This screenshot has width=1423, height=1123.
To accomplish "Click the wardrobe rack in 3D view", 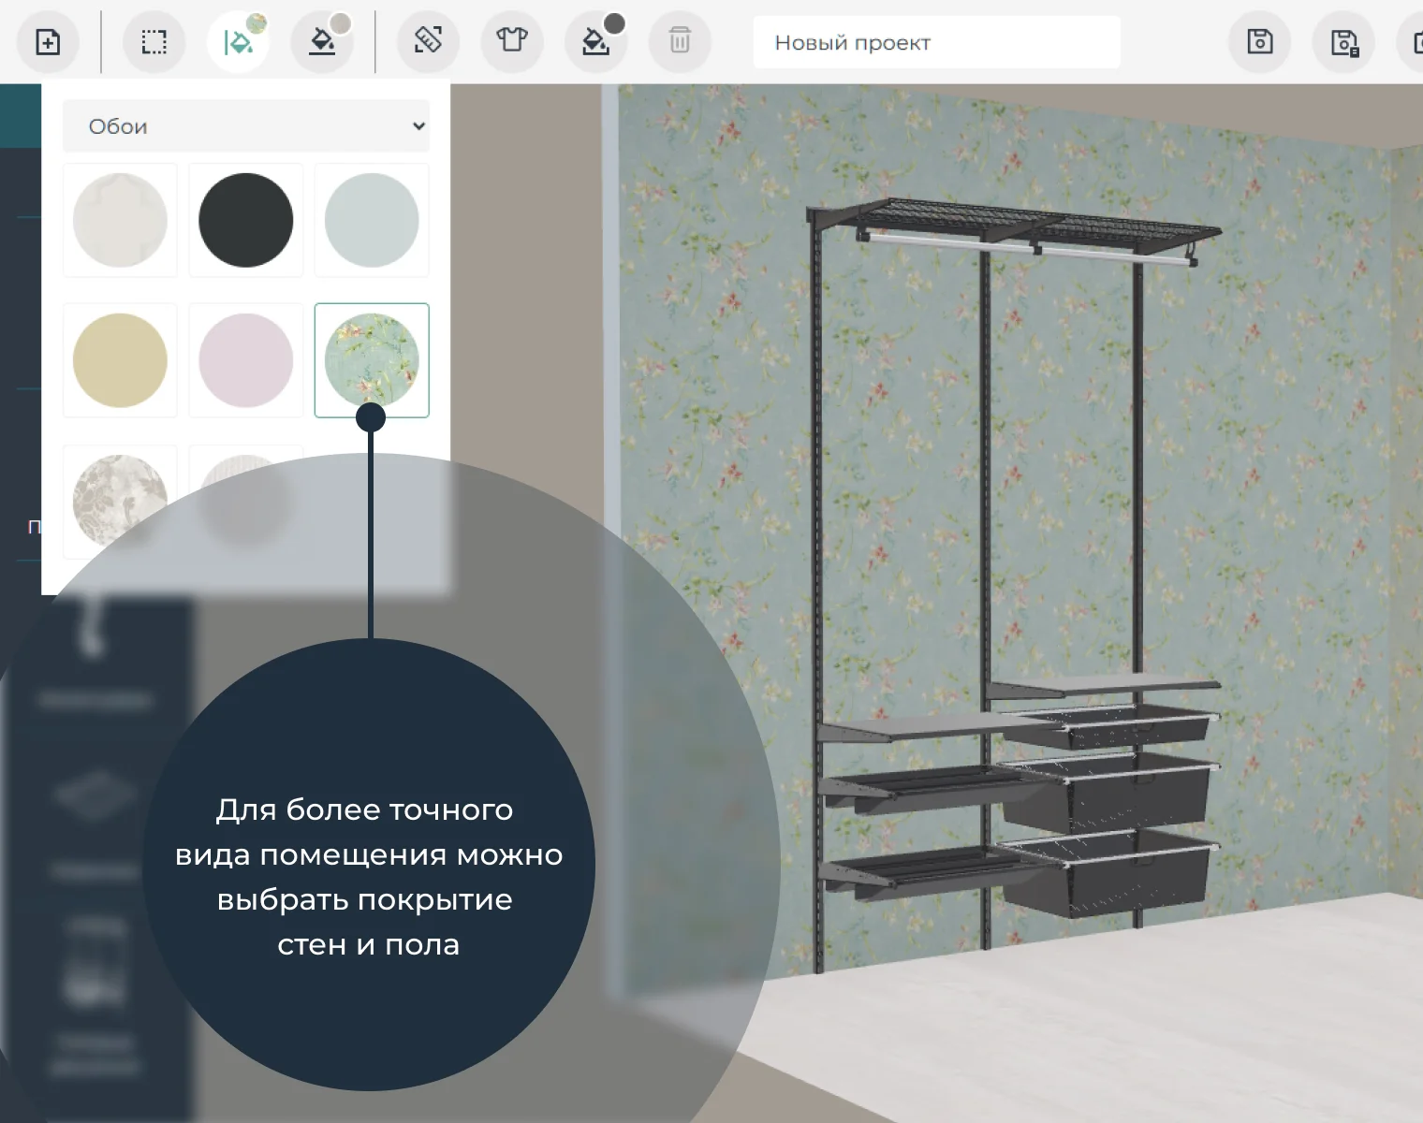I will point(1016,561).
